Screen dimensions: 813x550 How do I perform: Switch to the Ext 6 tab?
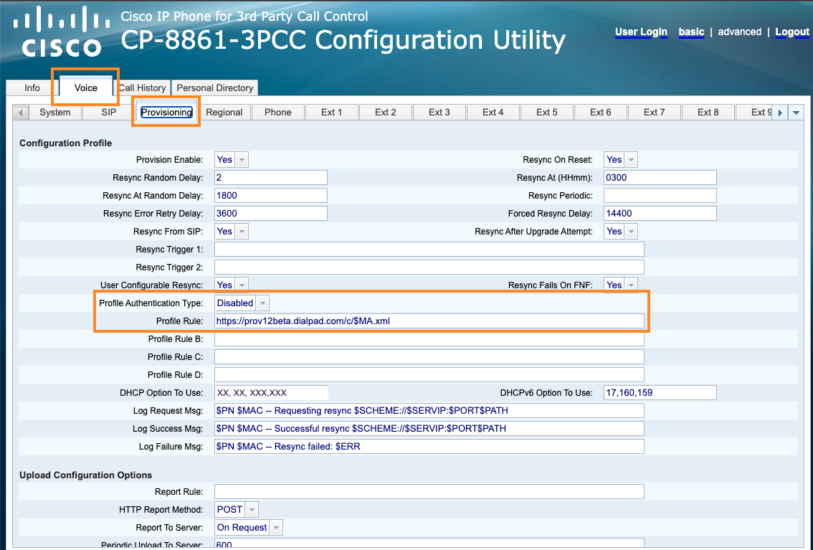click(x=600, y=113)
